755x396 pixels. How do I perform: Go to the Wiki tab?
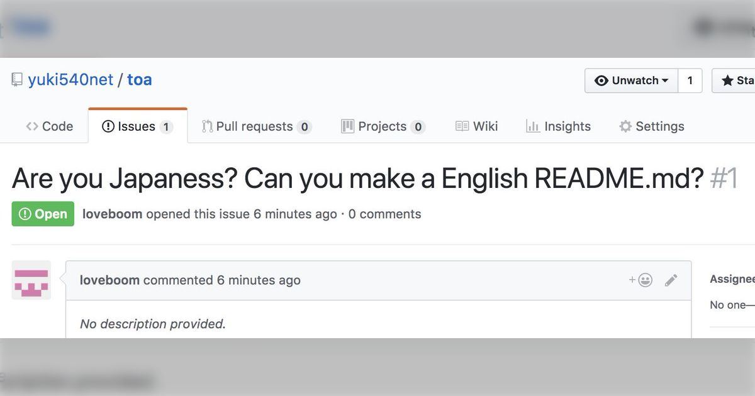click(477, 126)
